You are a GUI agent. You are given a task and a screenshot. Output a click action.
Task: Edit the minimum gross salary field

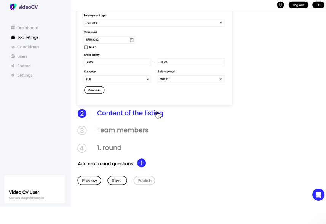[x=117, y=62]
